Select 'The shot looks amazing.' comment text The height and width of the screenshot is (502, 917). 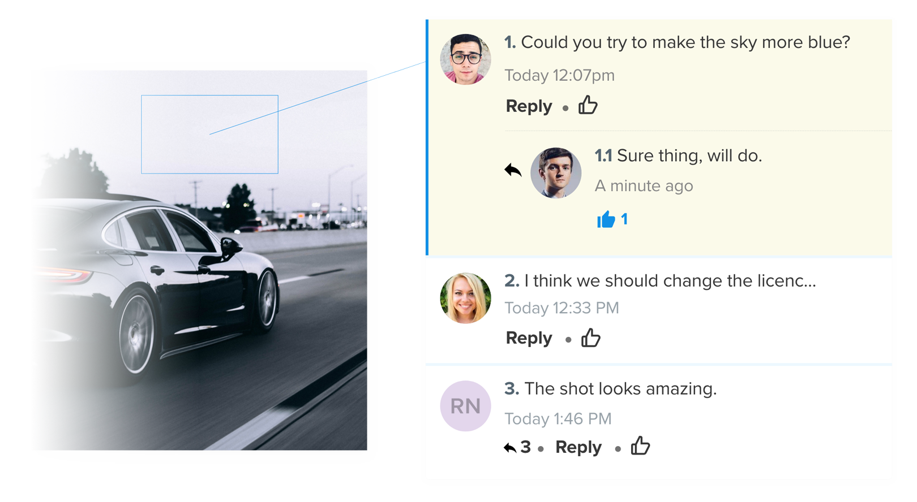(620, 389)
